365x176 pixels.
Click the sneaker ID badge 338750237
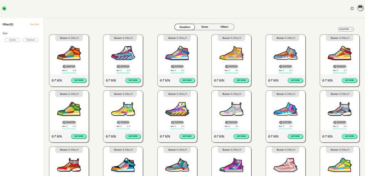123,66
